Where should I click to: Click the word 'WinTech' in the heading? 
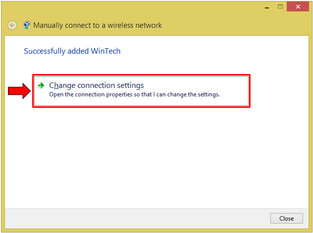[x=105, y=51]
